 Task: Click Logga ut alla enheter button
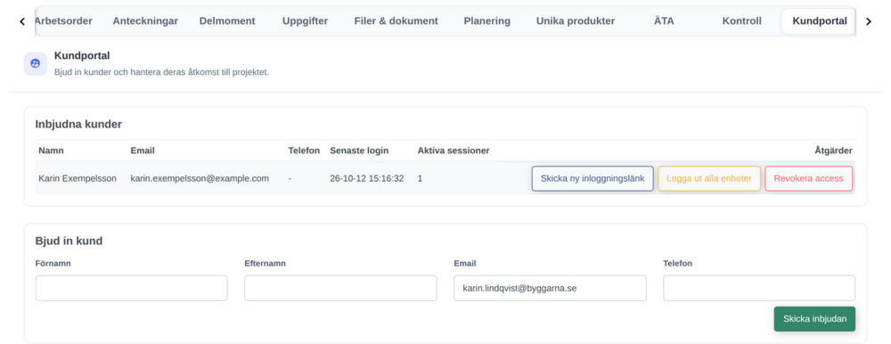[709, 178]
